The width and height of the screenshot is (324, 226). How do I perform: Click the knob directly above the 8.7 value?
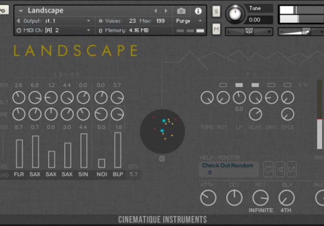(x=19, y=114)
